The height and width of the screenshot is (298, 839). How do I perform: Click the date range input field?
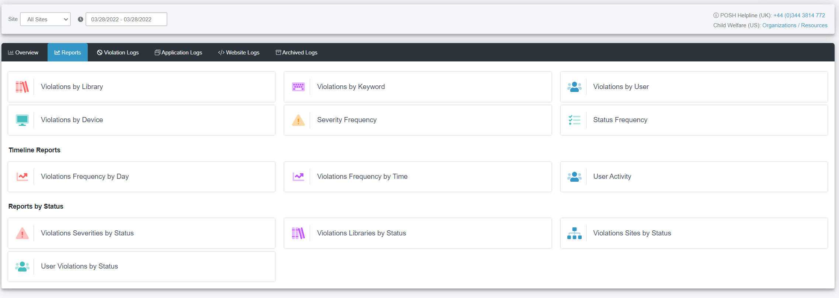click(x=126, y=19)
